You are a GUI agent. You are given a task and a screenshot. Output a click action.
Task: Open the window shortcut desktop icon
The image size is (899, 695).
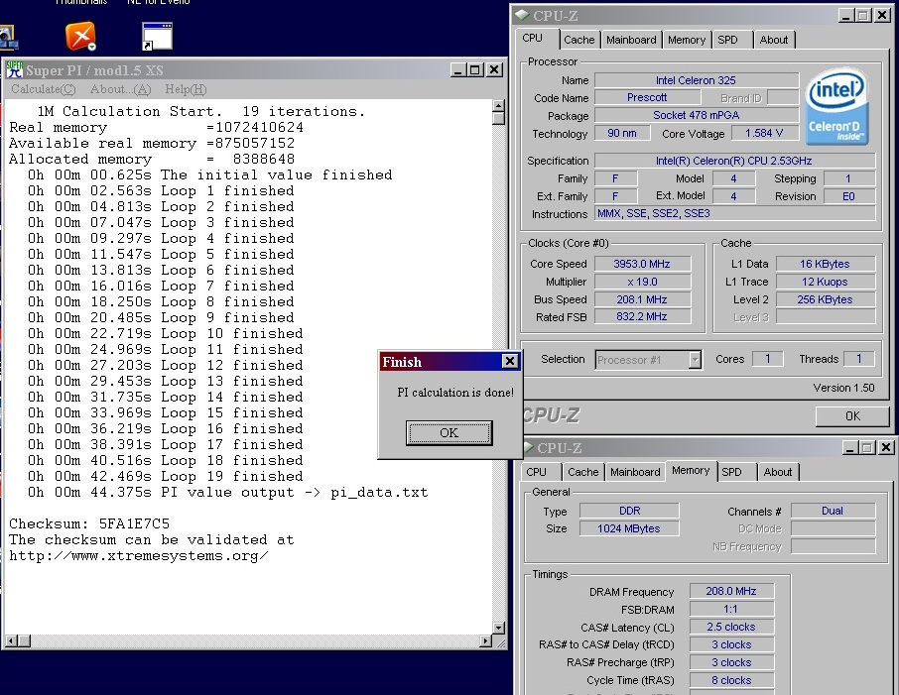pyautogui.click(x=157, y=36)
